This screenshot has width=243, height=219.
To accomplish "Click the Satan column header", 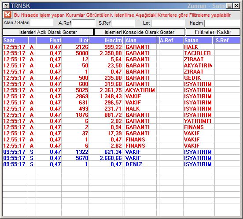I will pos(198,41).
